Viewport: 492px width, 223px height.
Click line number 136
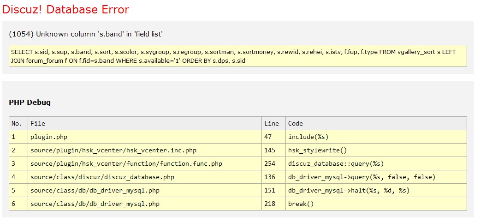tap(273, 177)
